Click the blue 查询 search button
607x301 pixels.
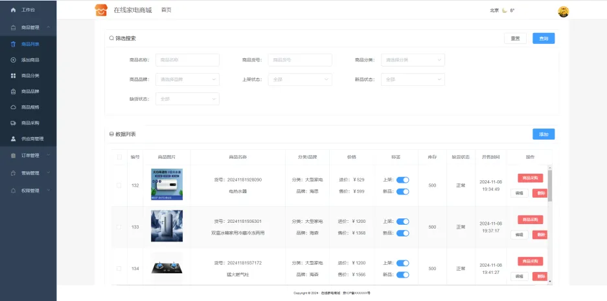tap(544, 39)
